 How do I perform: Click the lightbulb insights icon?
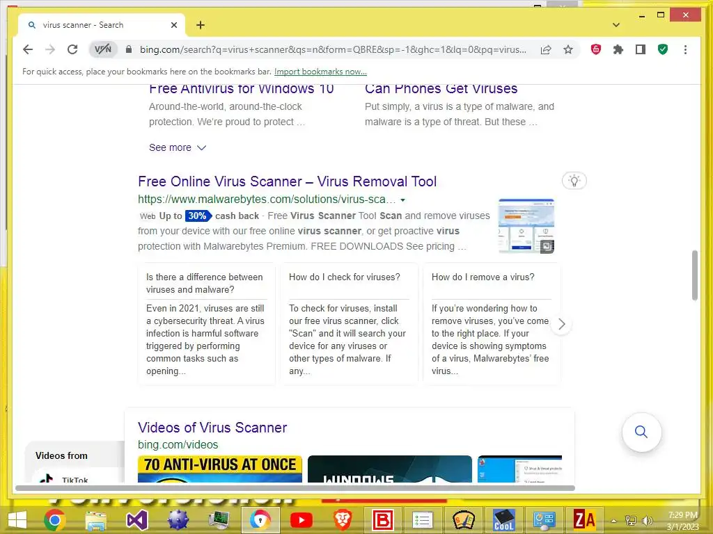[574, 181]
